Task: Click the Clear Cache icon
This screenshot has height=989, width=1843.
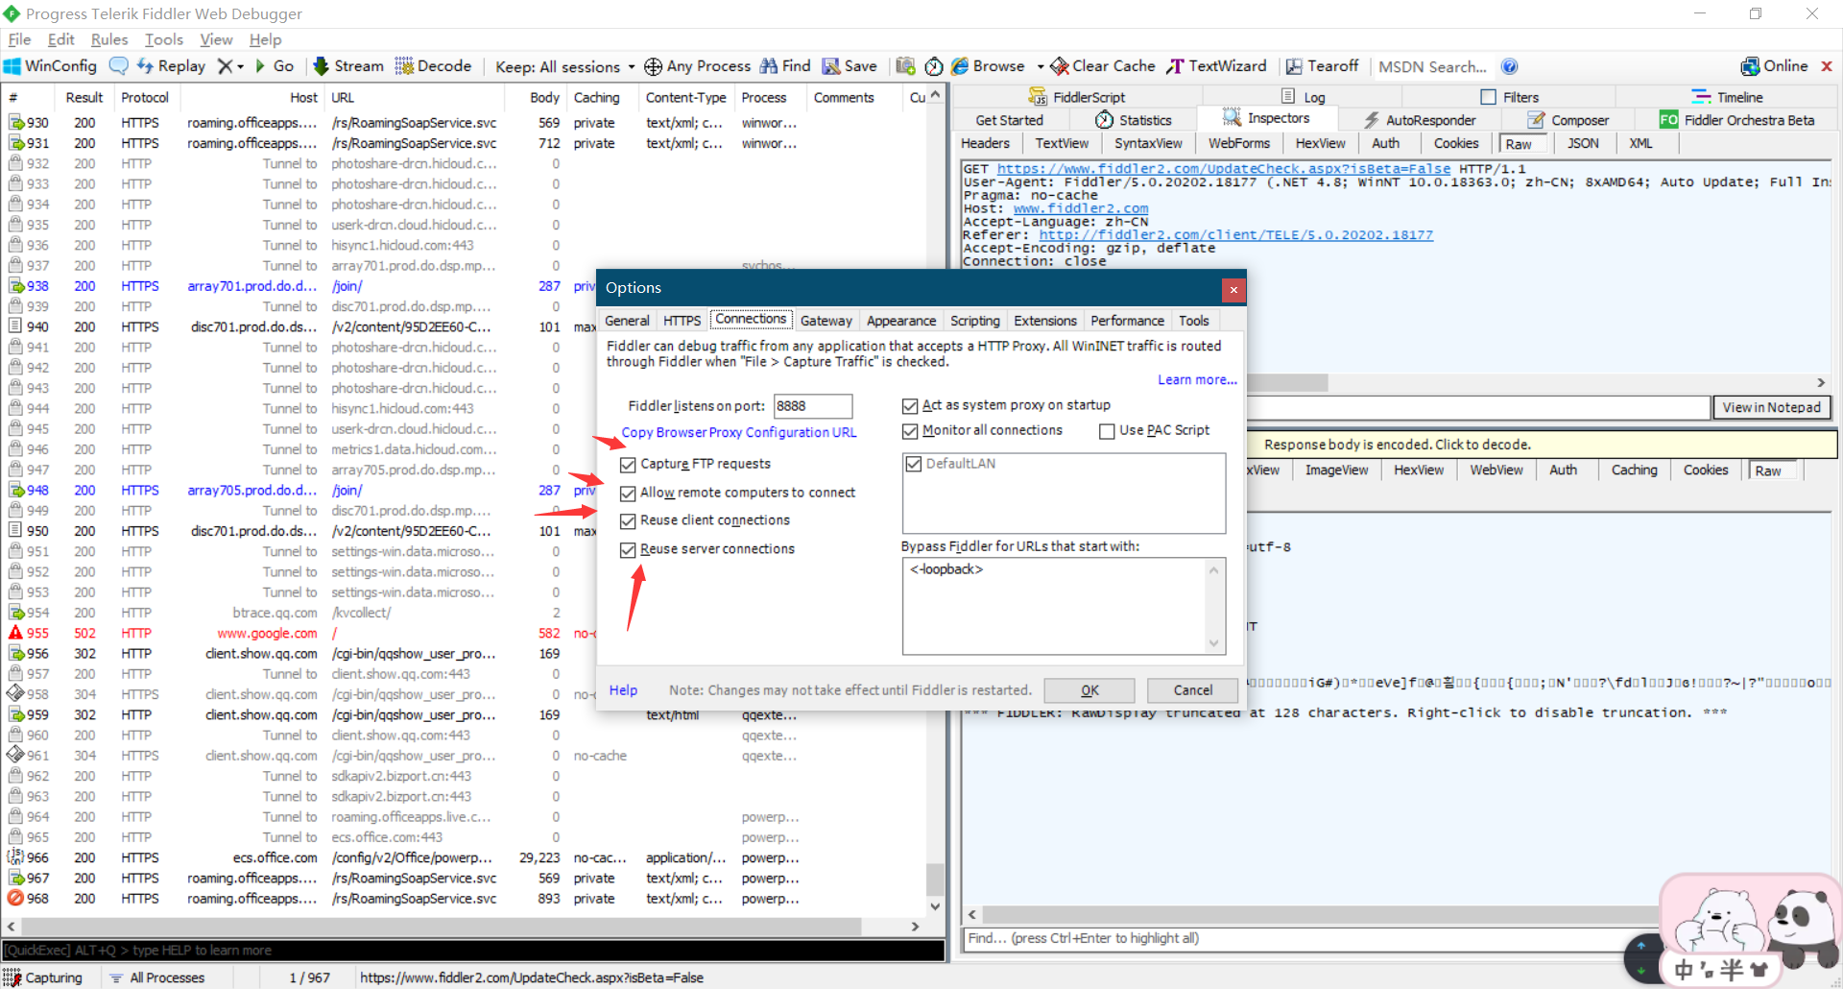Action: [x=1060, y=66]
